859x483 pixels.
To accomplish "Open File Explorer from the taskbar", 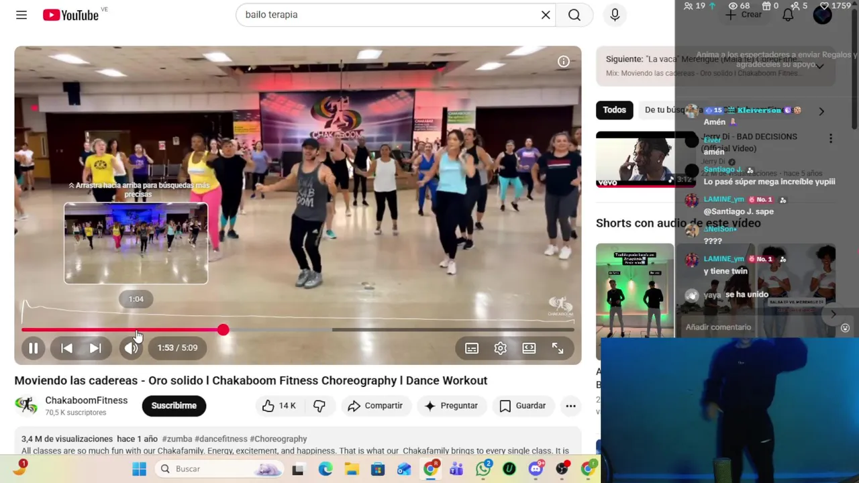I will tap(351, 469).
